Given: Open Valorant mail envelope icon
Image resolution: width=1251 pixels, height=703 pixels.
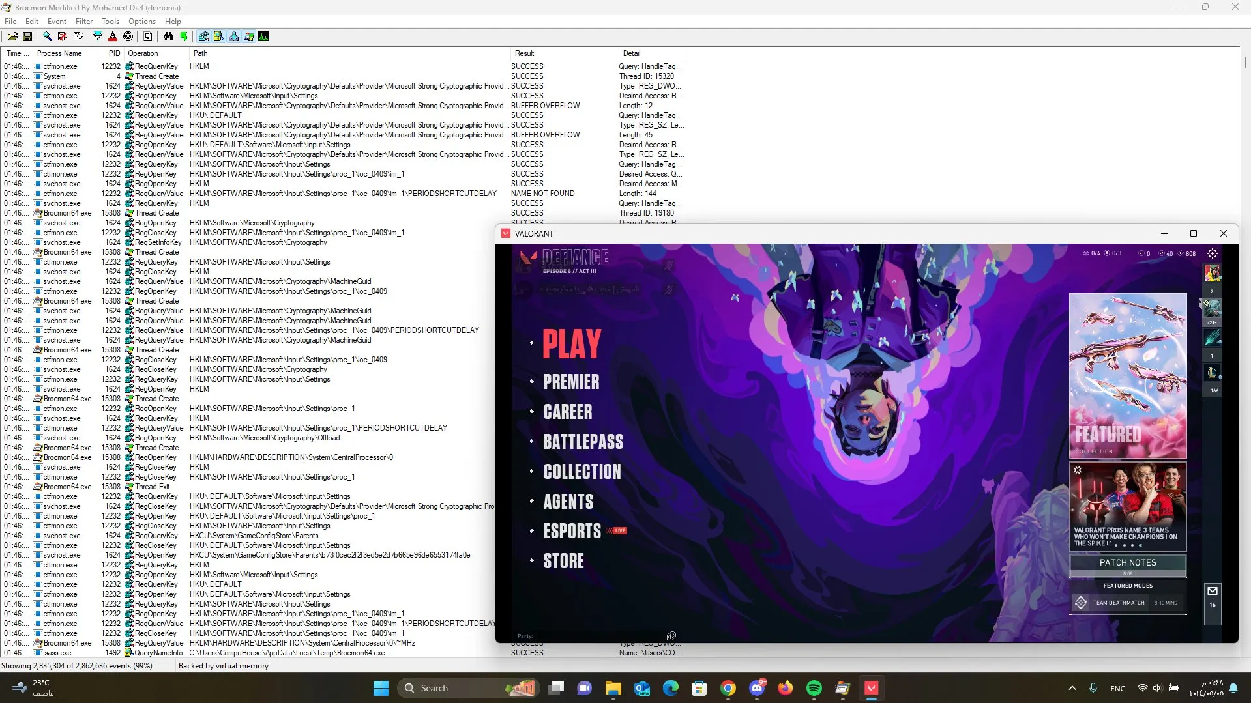Looking at the screenshot, I should coord(1213,591).
